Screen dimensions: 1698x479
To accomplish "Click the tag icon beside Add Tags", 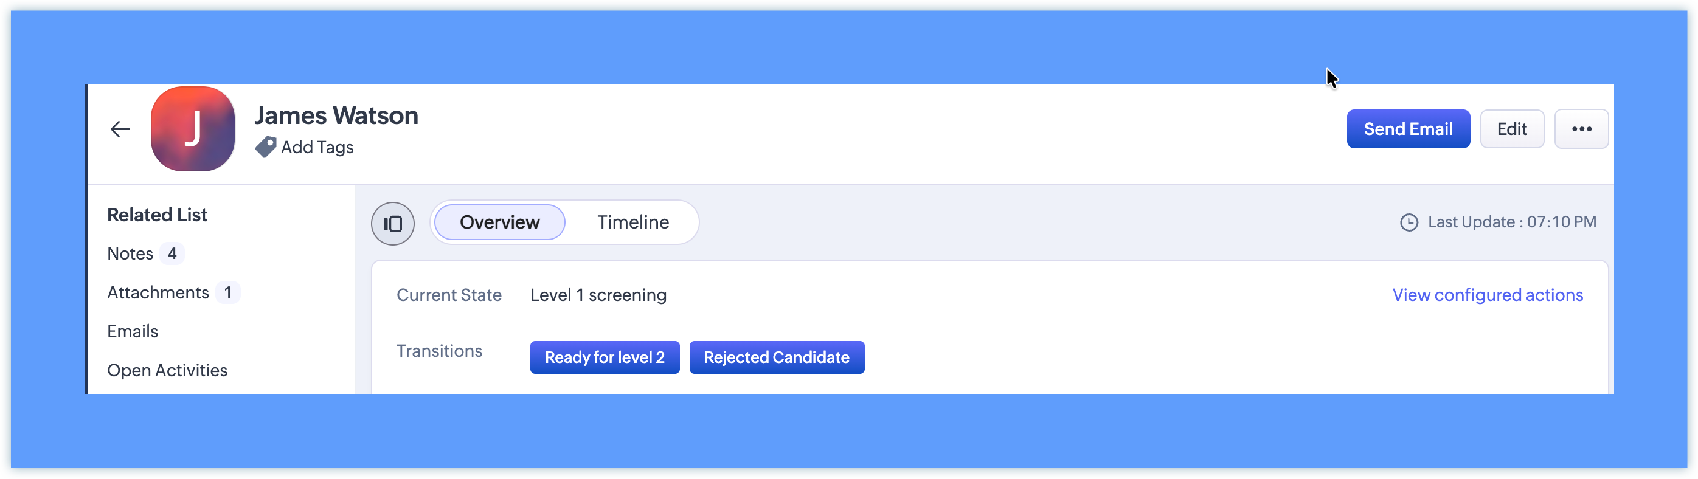I will [266, 147].
